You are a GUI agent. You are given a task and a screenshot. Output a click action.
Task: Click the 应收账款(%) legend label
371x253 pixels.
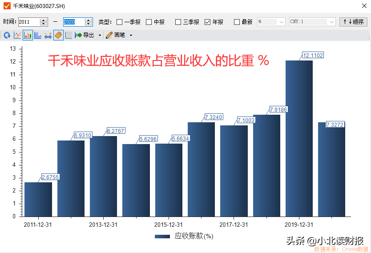coord(194,236)
